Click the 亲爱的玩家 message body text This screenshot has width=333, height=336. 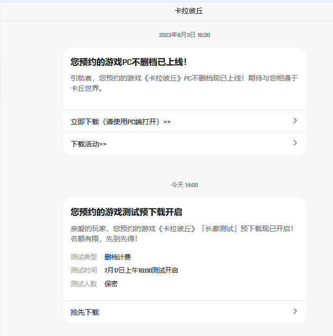click(x=182, y=234)
